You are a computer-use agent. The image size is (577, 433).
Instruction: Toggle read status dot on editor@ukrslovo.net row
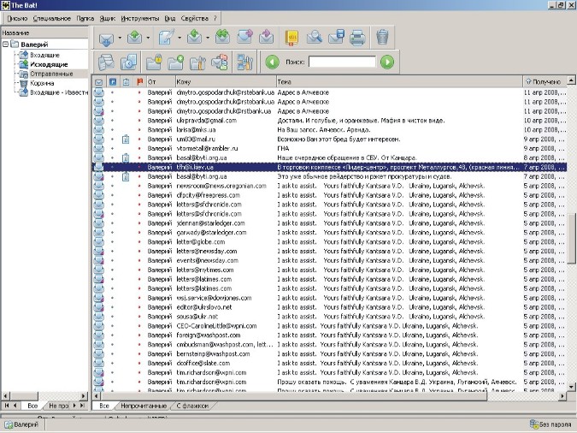(112, 307)
